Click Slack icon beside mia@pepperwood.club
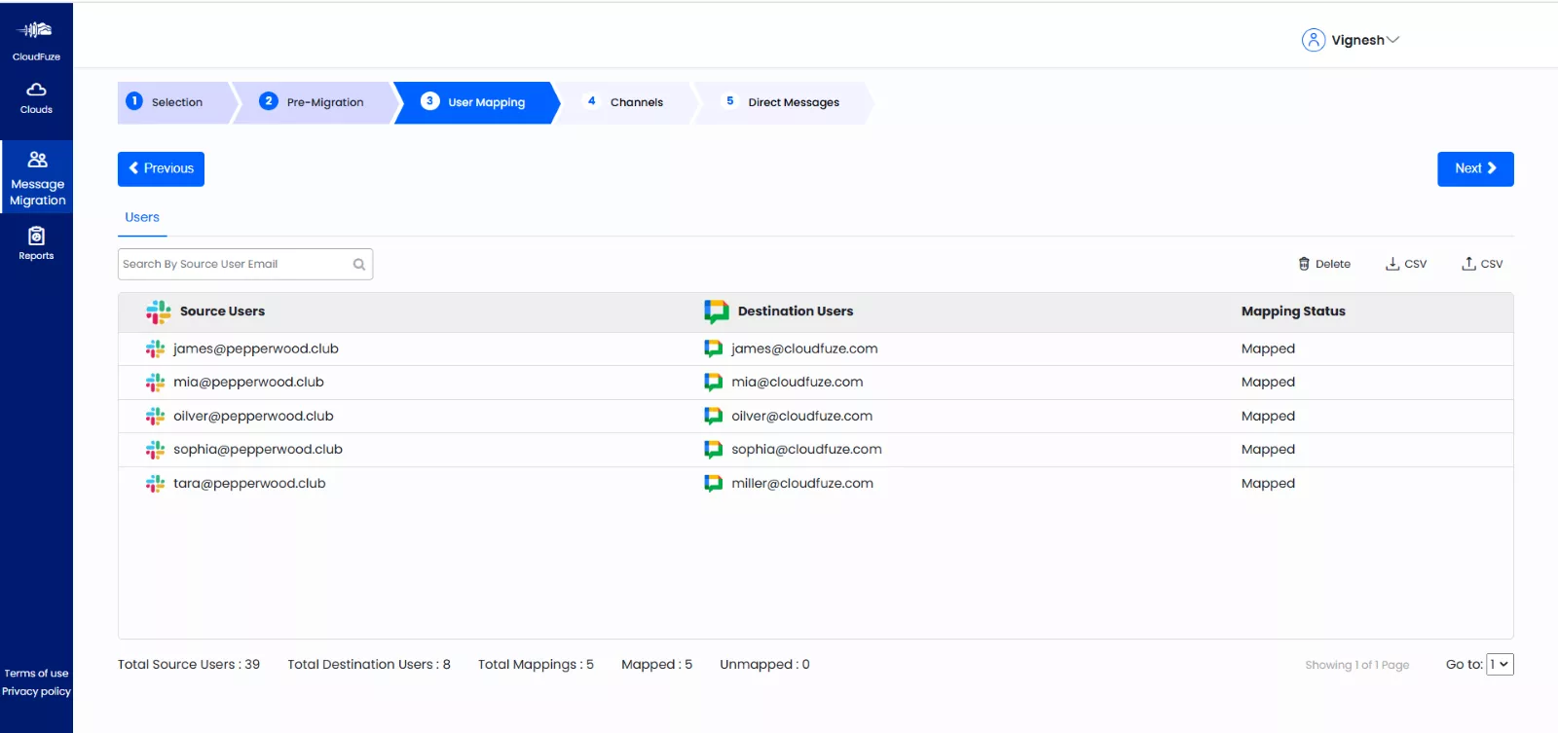1558x733 pixels. (155, 383)
